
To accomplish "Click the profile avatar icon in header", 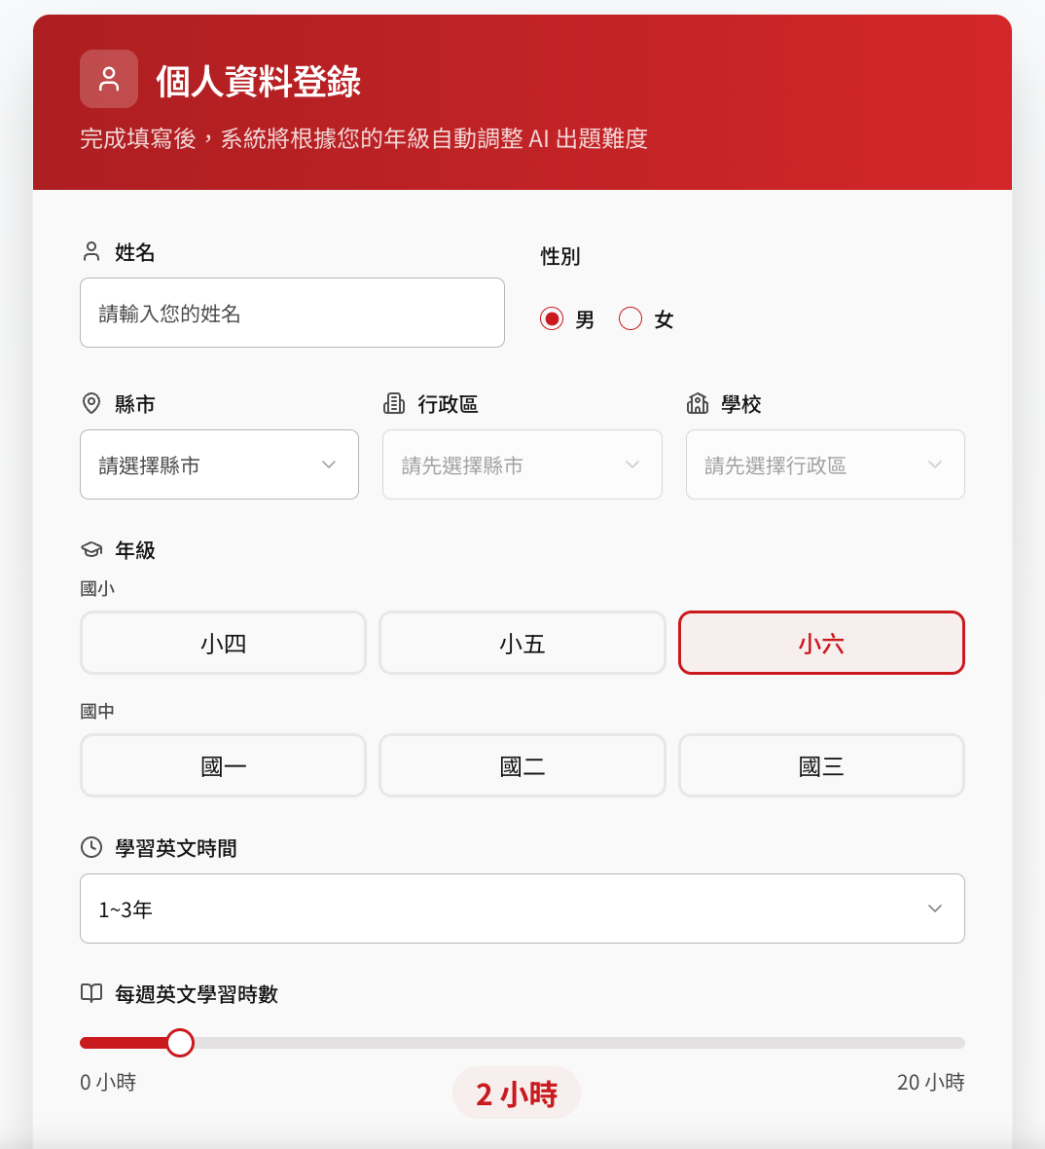I will coord(109,79).
